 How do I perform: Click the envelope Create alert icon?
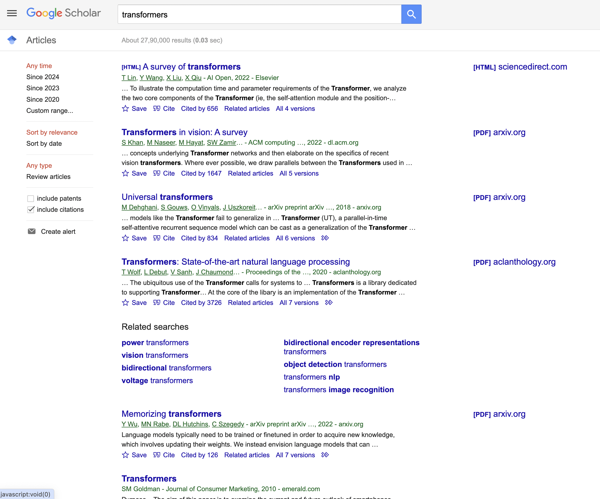(x=32, y=231)
